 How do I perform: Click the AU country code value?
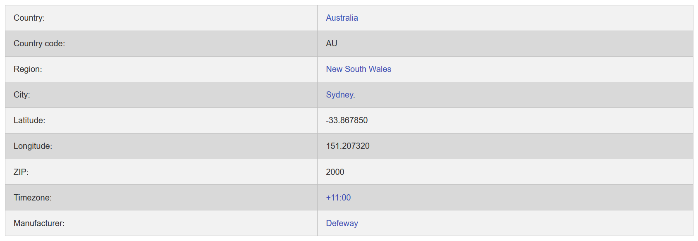(331, 43)
